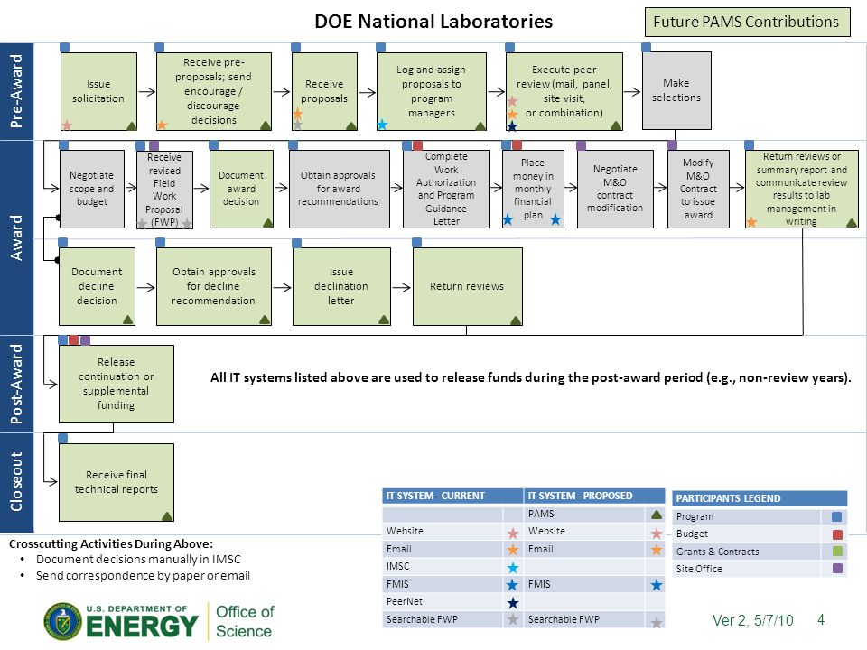Click the cyan star in the Log and assign proposals box
This screenshot has width=867, height=650.
click(x=382, y=125)
